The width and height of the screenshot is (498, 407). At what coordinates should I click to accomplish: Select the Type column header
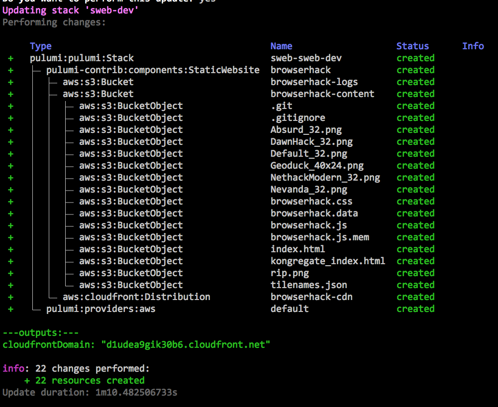coord(40,46)
